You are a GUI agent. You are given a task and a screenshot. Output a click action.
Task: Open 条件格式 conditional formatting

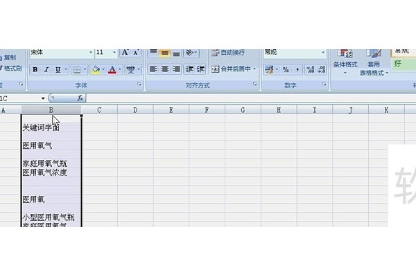click(x=345, y=62)
